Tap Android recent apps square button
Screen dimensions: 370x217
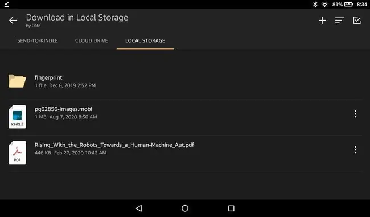click(231, 208)
